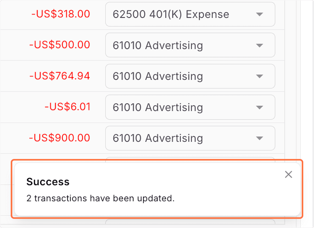
Task: Click the 61010 Advertising label for -US$900.00
Action: click(158, 138)
